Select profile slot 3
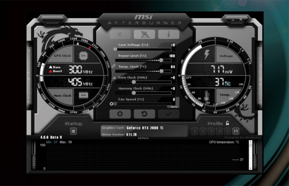Viewport: 289px width, 186px height. click(x=211, y=131)
